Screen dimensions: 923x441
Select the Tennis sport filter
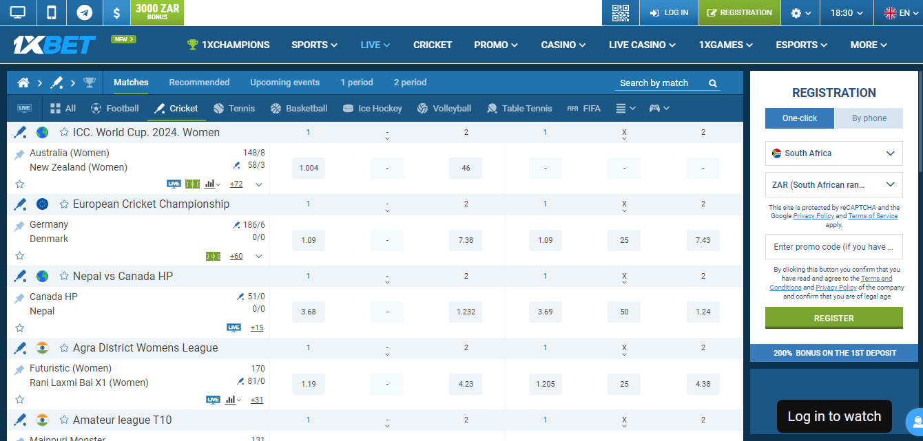point(234,108)
